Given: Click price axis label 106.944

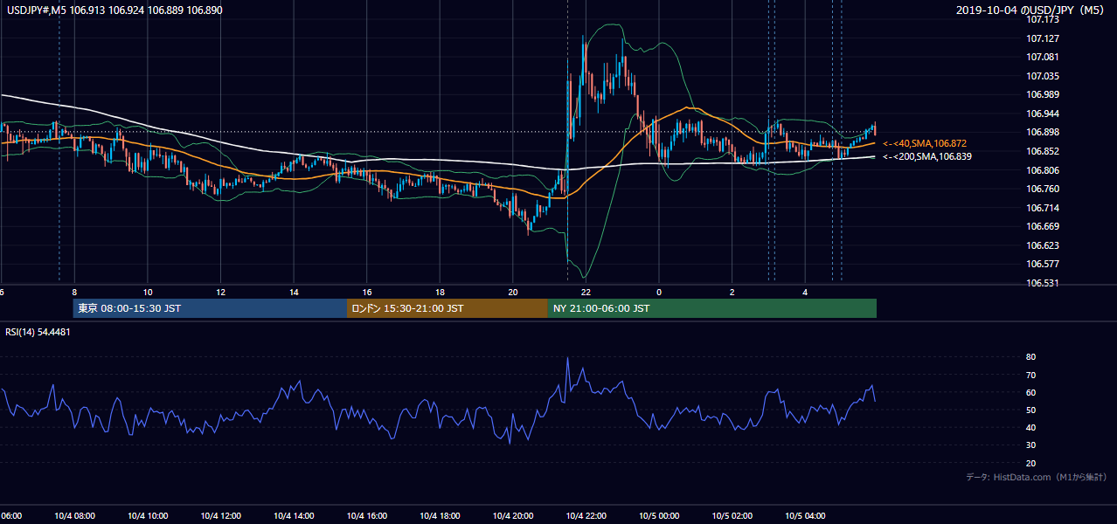Looking at the screenshot, I should click(1043, 114).
